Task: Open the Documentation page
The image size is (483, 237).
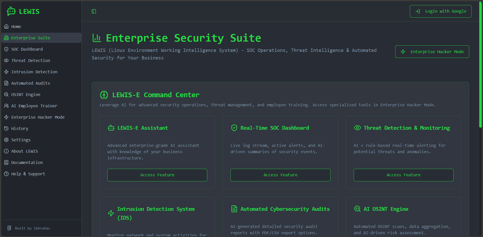Action: pyautogui.click(x=27, y=162)
